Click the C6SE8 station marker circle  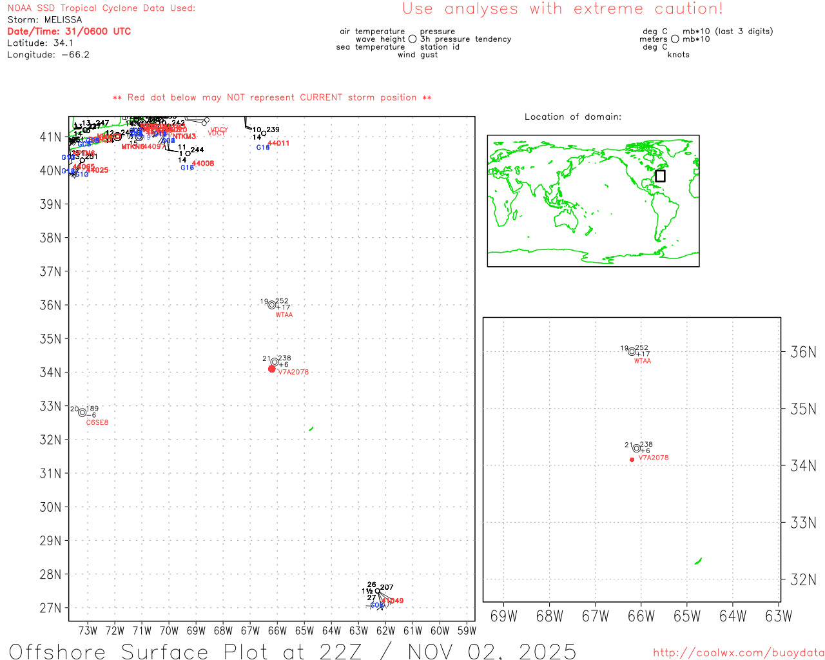82,412
